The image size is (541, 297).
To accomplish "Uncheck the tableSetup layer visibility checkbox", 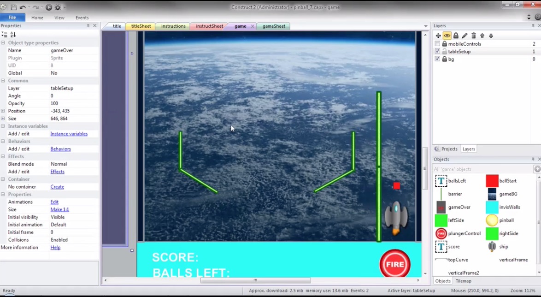I will pyautogui.click(x=437, y=52).
